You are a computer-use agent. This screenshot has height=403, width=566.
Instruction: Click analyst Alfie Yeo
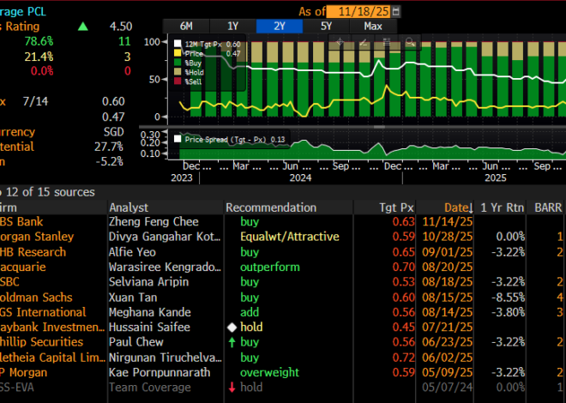coord(132,252)
